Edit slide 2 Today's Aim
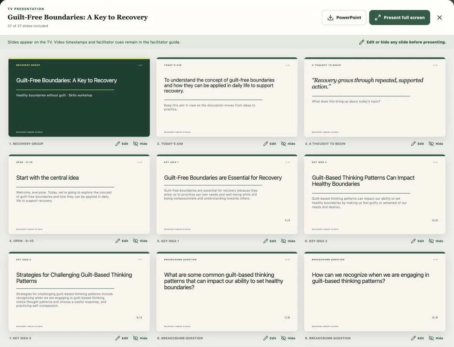 (x=270, y=143)
